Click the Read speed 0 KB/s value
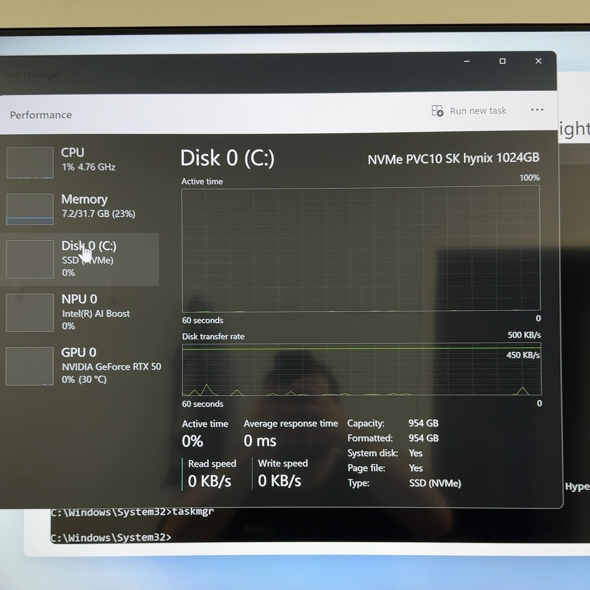 209,481
